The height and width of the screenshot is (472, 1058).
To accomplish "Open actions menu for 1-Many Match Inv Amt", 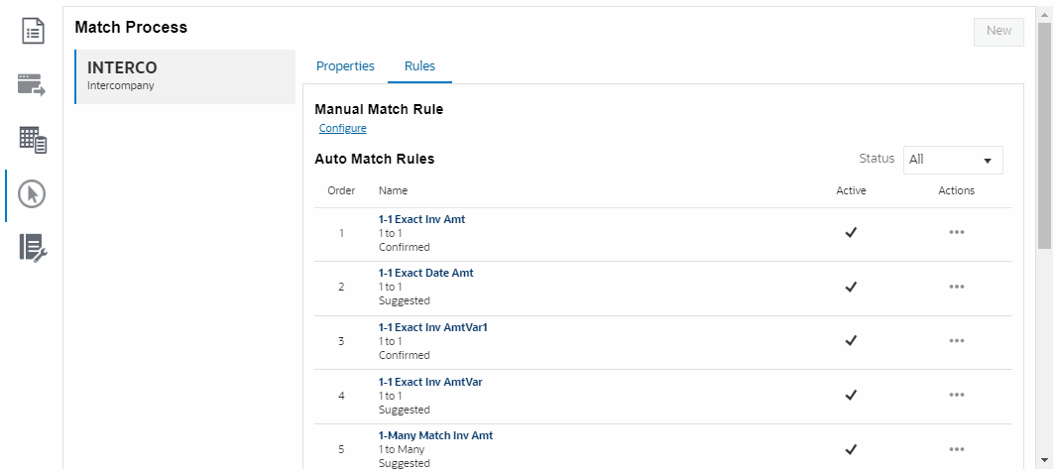I will click(956, 449).
